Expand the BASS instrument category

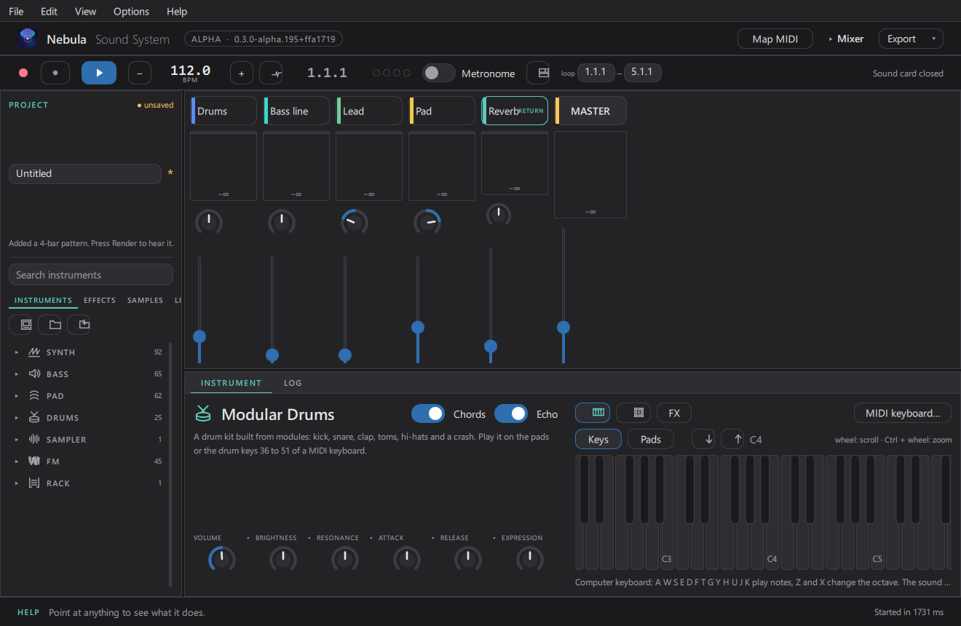[17, 374]
